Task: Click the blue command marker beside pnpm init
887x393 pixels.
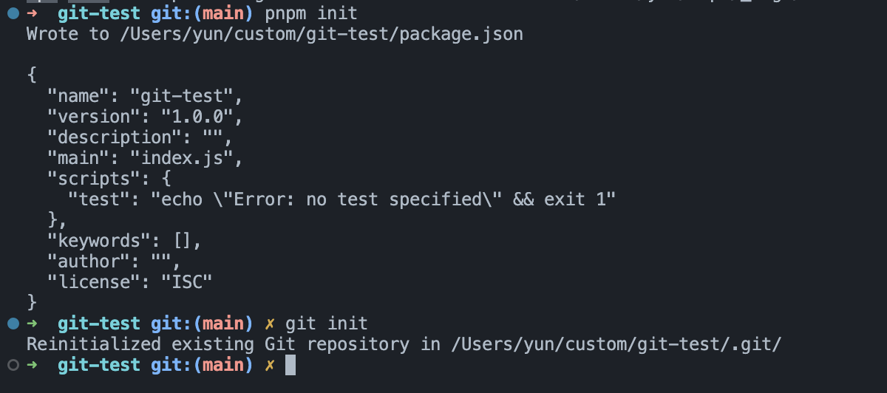Action: click(13, 13)
